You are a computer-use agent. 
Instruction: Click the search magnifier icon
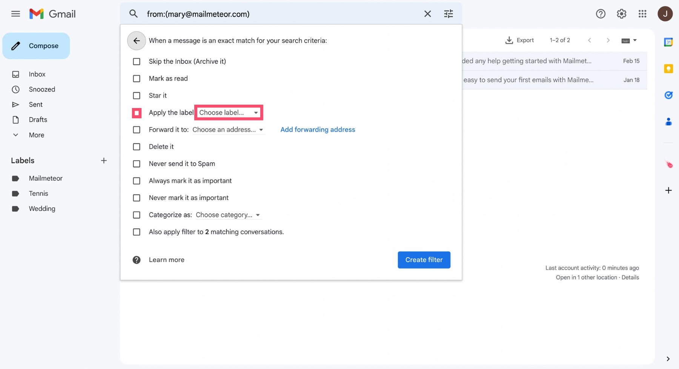click(134, 14)
